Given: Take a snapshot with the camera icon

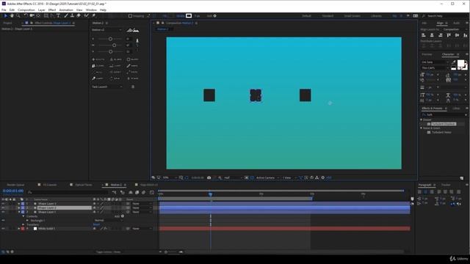Looking at the screenshot, I should click(x=209, y=177).
